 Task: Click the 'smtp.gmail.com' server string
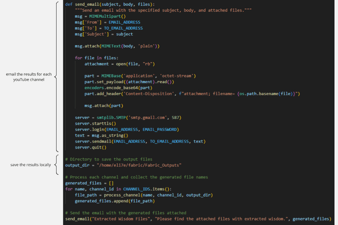pyautogui.click(x=147, y=118)
